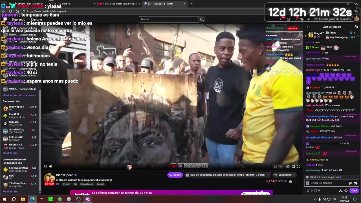
Task: Click Mostrar más below Necros channel
Action: (x=10, y=153)
